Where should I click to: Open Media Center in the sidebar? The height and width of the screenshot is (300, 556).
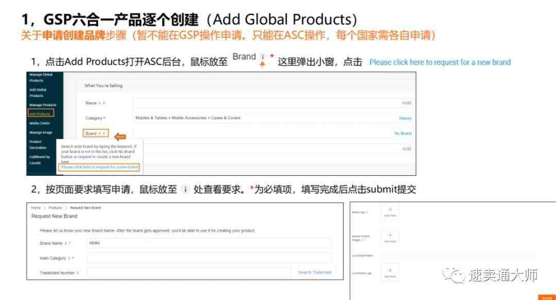(x=39, y=123)
